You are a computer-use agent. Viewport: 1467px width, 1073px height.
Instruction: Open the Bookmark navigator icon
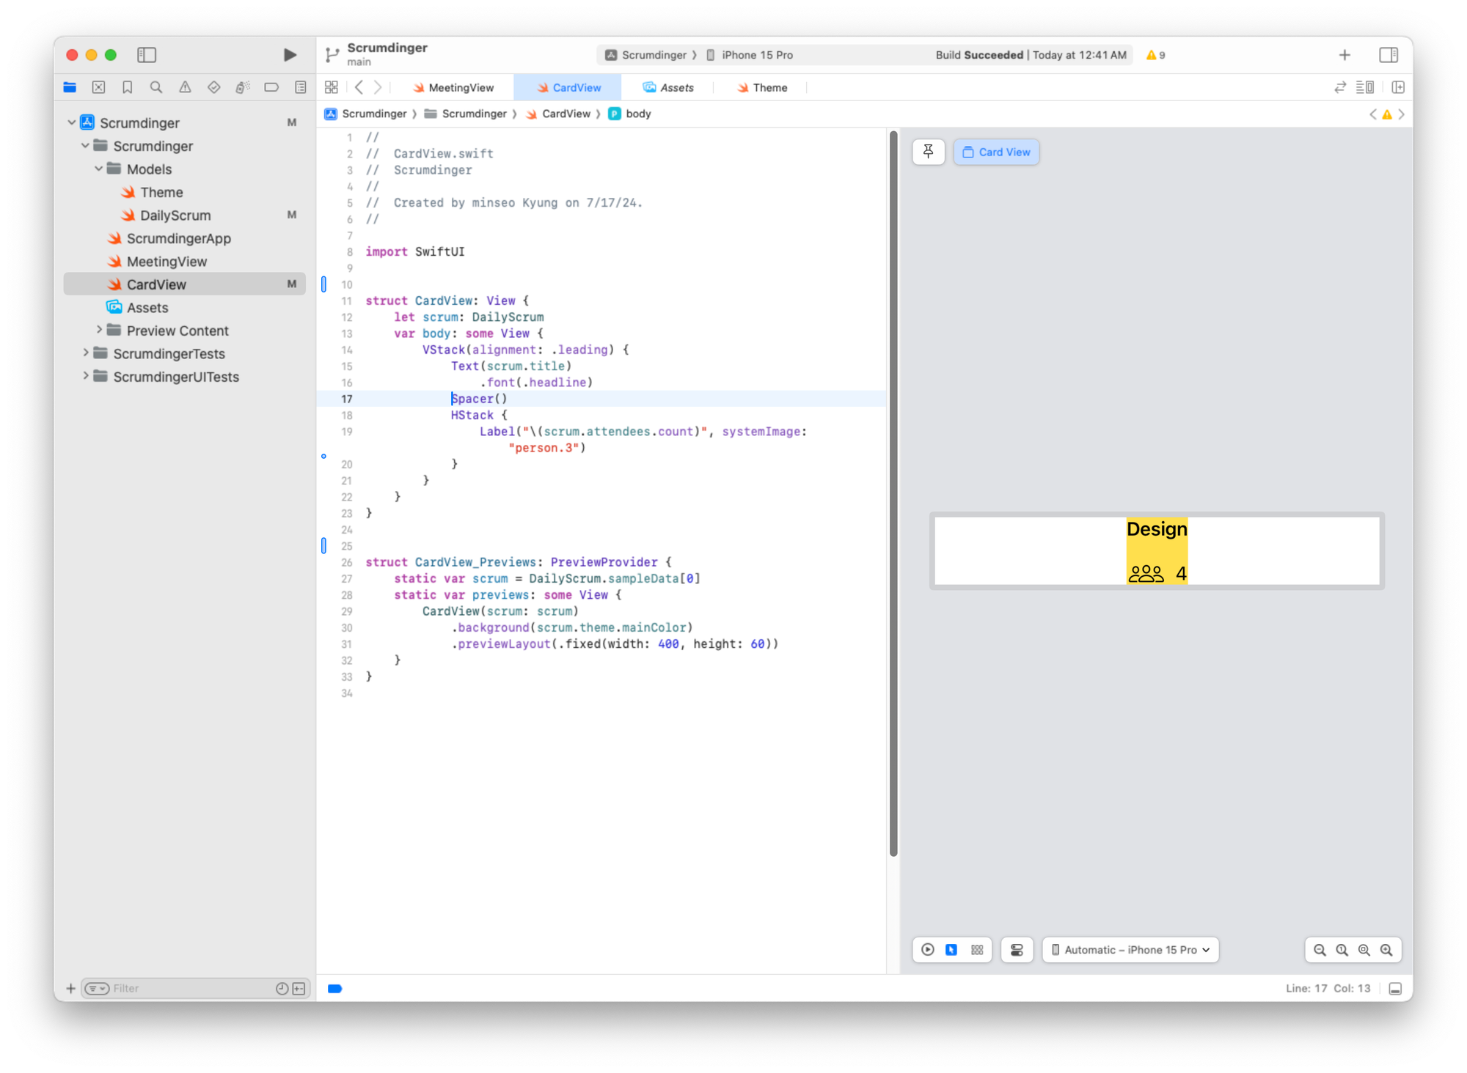click(127, 87)
